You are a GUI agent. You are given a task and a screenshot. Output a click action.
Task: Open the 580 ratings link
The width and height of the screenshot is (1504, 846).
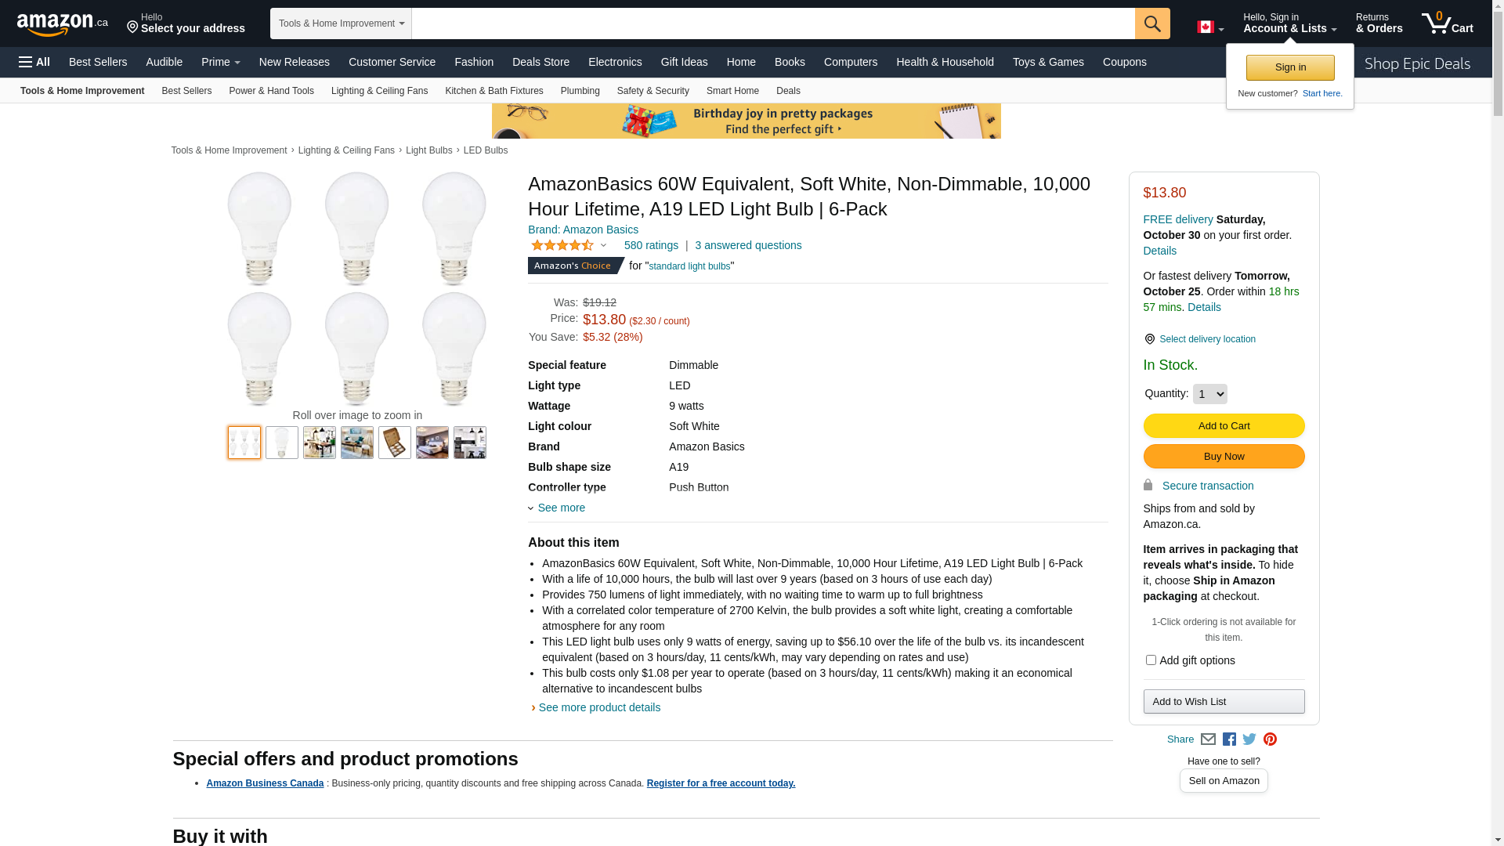pyautogui.click(x=651, y=245)
